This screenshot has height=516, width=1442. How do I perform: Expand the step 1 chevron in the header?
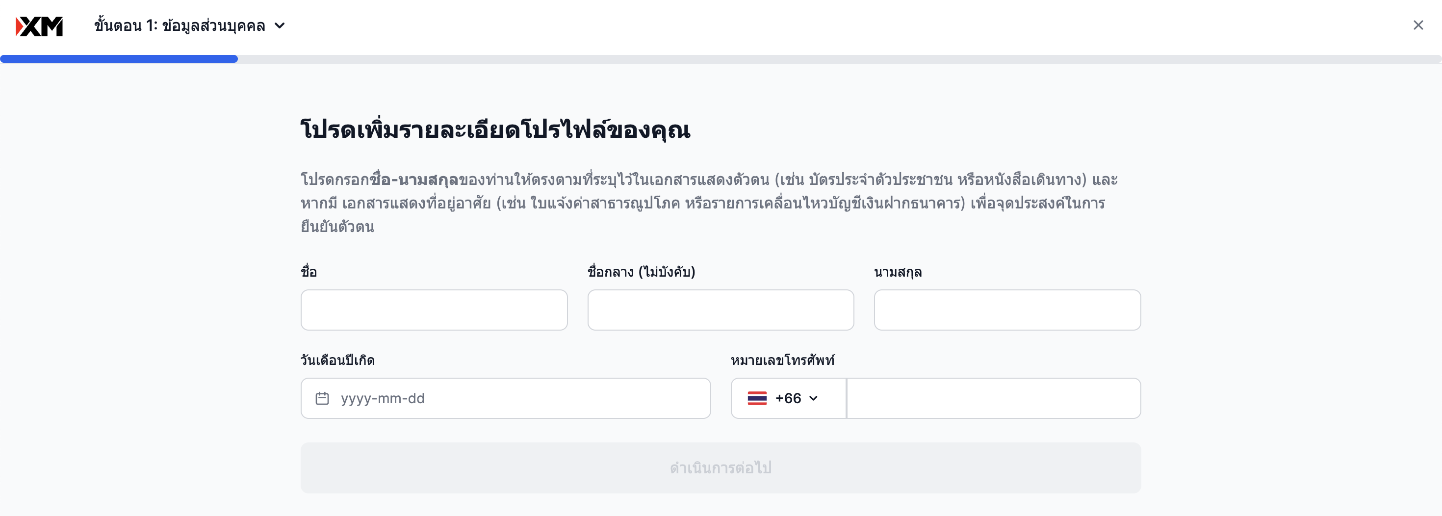[280, 26]
